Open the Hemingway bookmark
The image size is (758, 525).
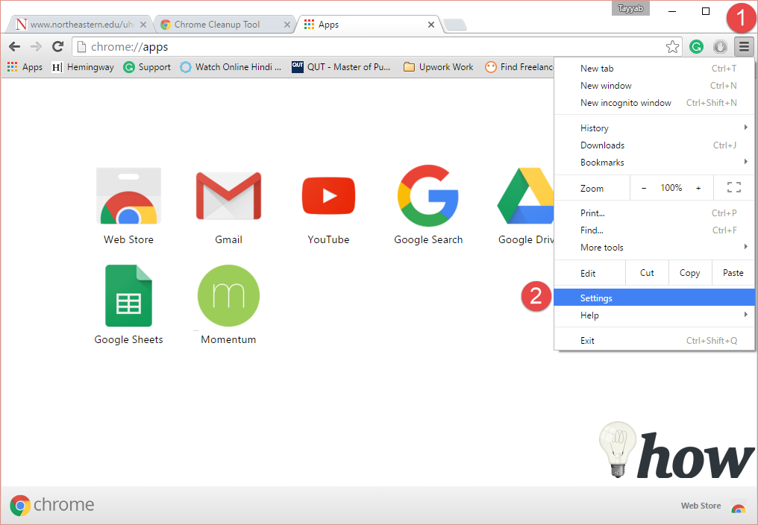(x=83, y=67)
